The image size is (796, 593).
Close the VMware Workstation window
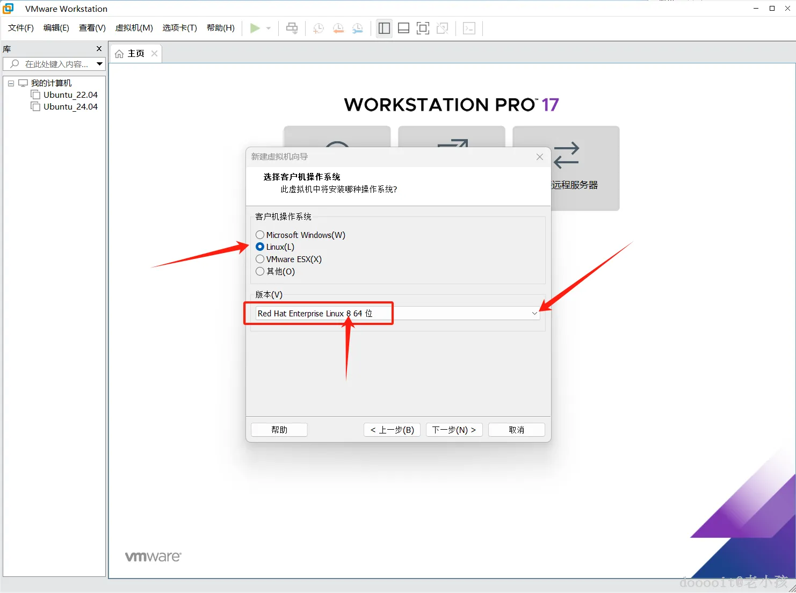[788, 8]
